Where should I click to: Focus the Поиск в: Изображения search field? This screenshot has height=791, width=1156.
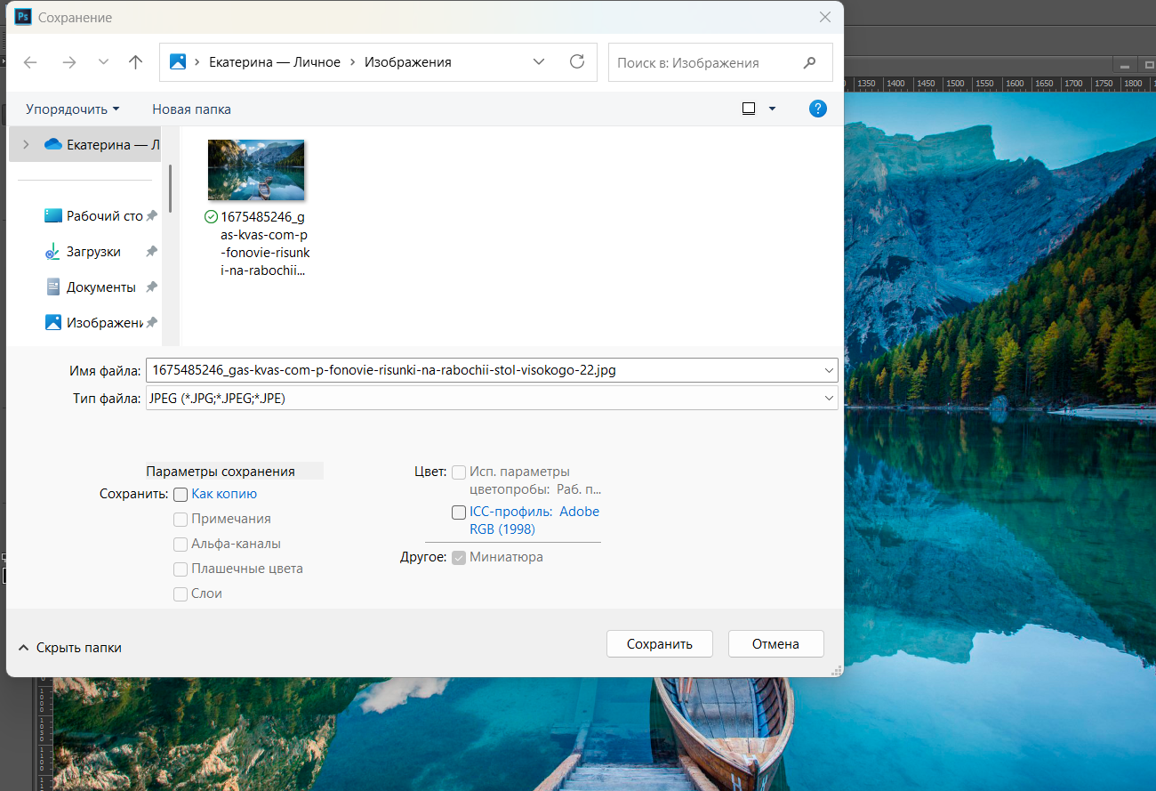coord(720,62)
